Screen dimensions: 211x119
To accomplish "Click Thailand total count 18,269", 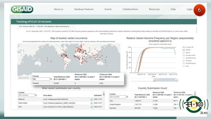I will (56, 83).
